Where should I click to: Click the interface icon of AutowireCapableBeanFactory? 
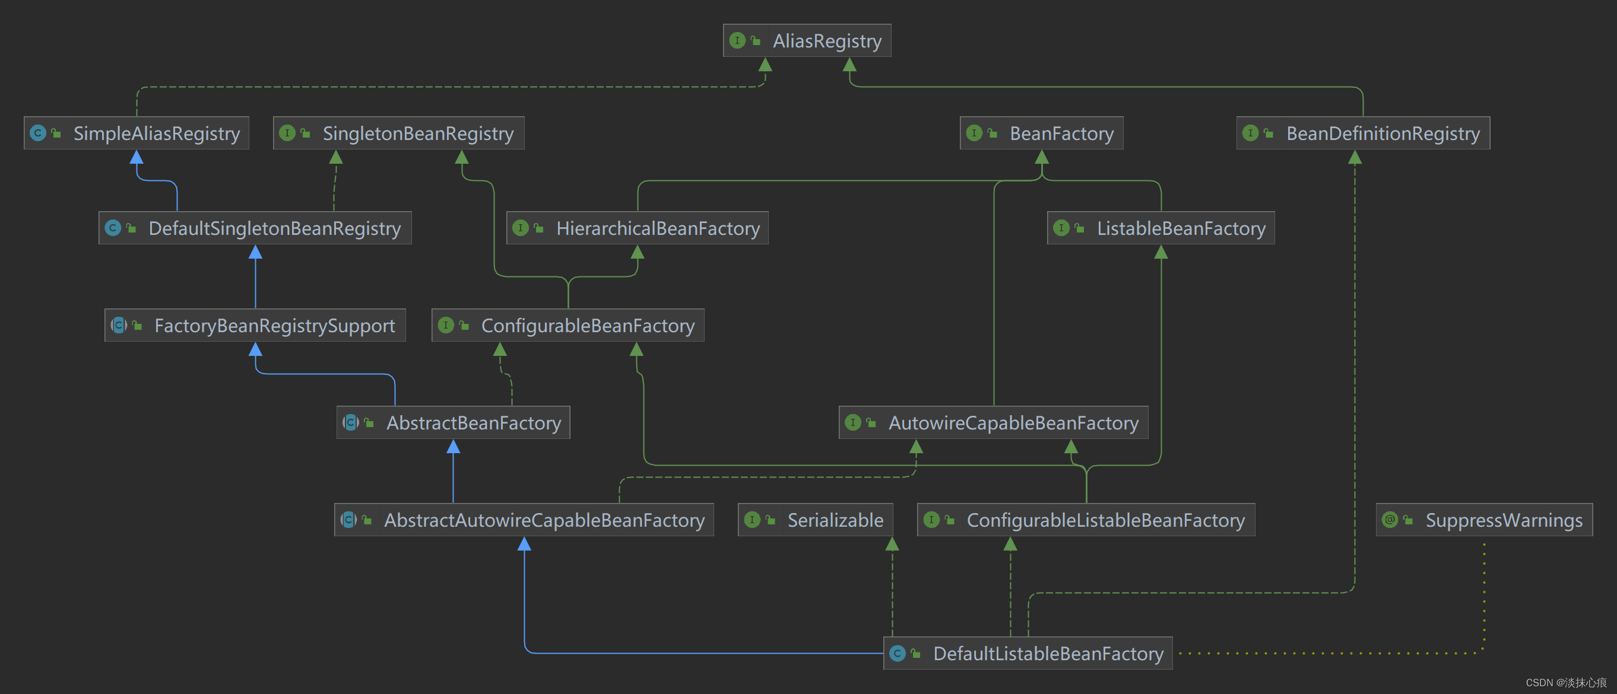point(853,422)
